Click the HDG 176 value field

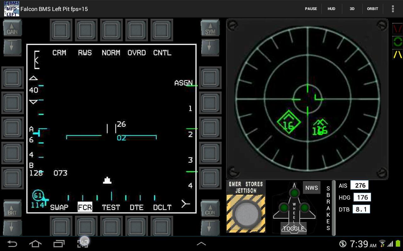click(x=362, y=197)
